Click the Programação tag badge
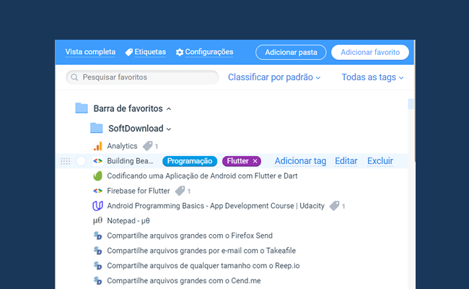469x289 pixels. click(190, 161)
